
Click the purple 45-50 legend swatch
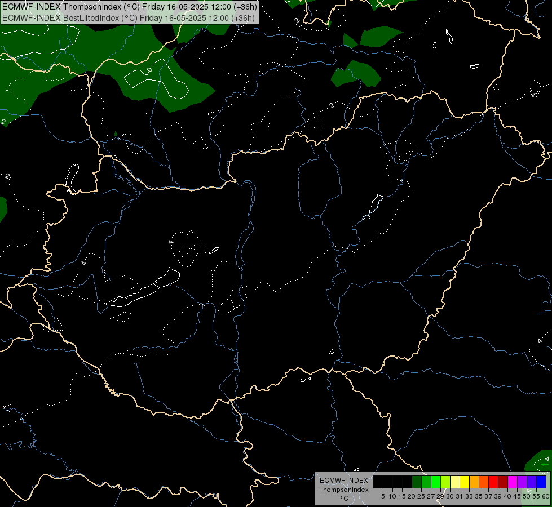click(x=522, y=482)
